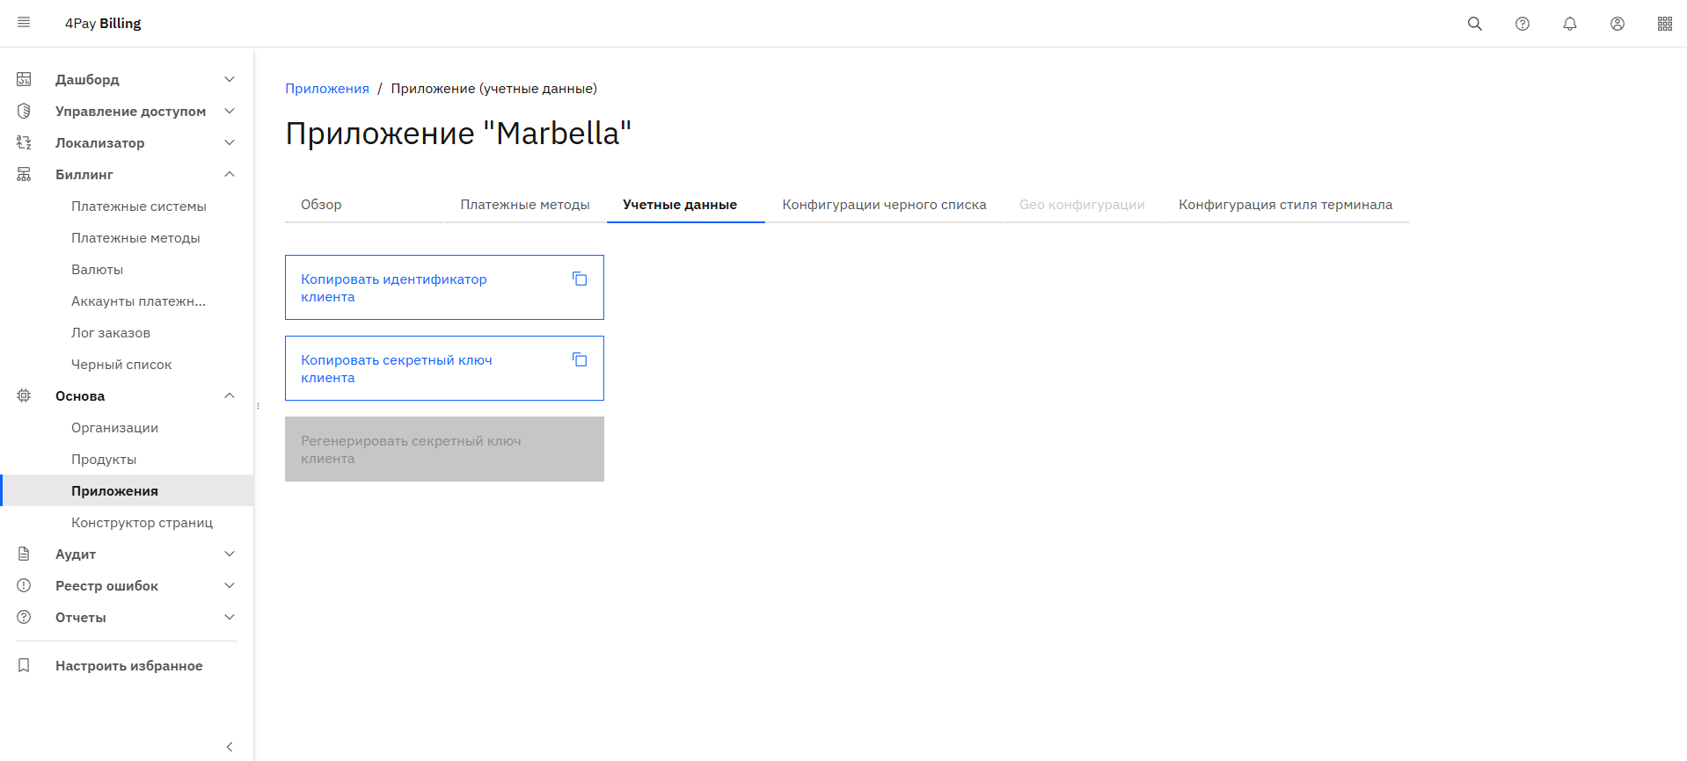Open Конфигурация стиля терминала tab
This screenshot has width=1687, height=761.
coord(1284,205)
